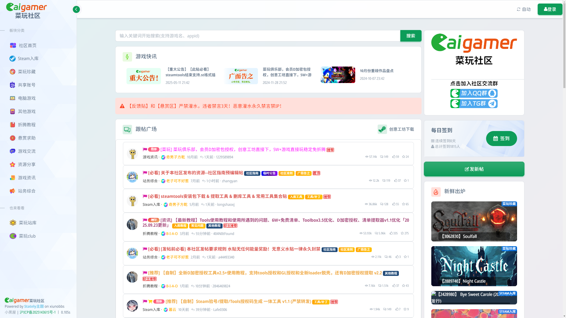Click the 站务综合 megaphone icon
This screenshot has width=566, height=318.
tap(12, 191)
